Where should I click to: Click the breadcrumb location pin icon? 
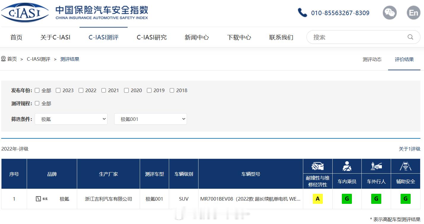pos(4,59)
